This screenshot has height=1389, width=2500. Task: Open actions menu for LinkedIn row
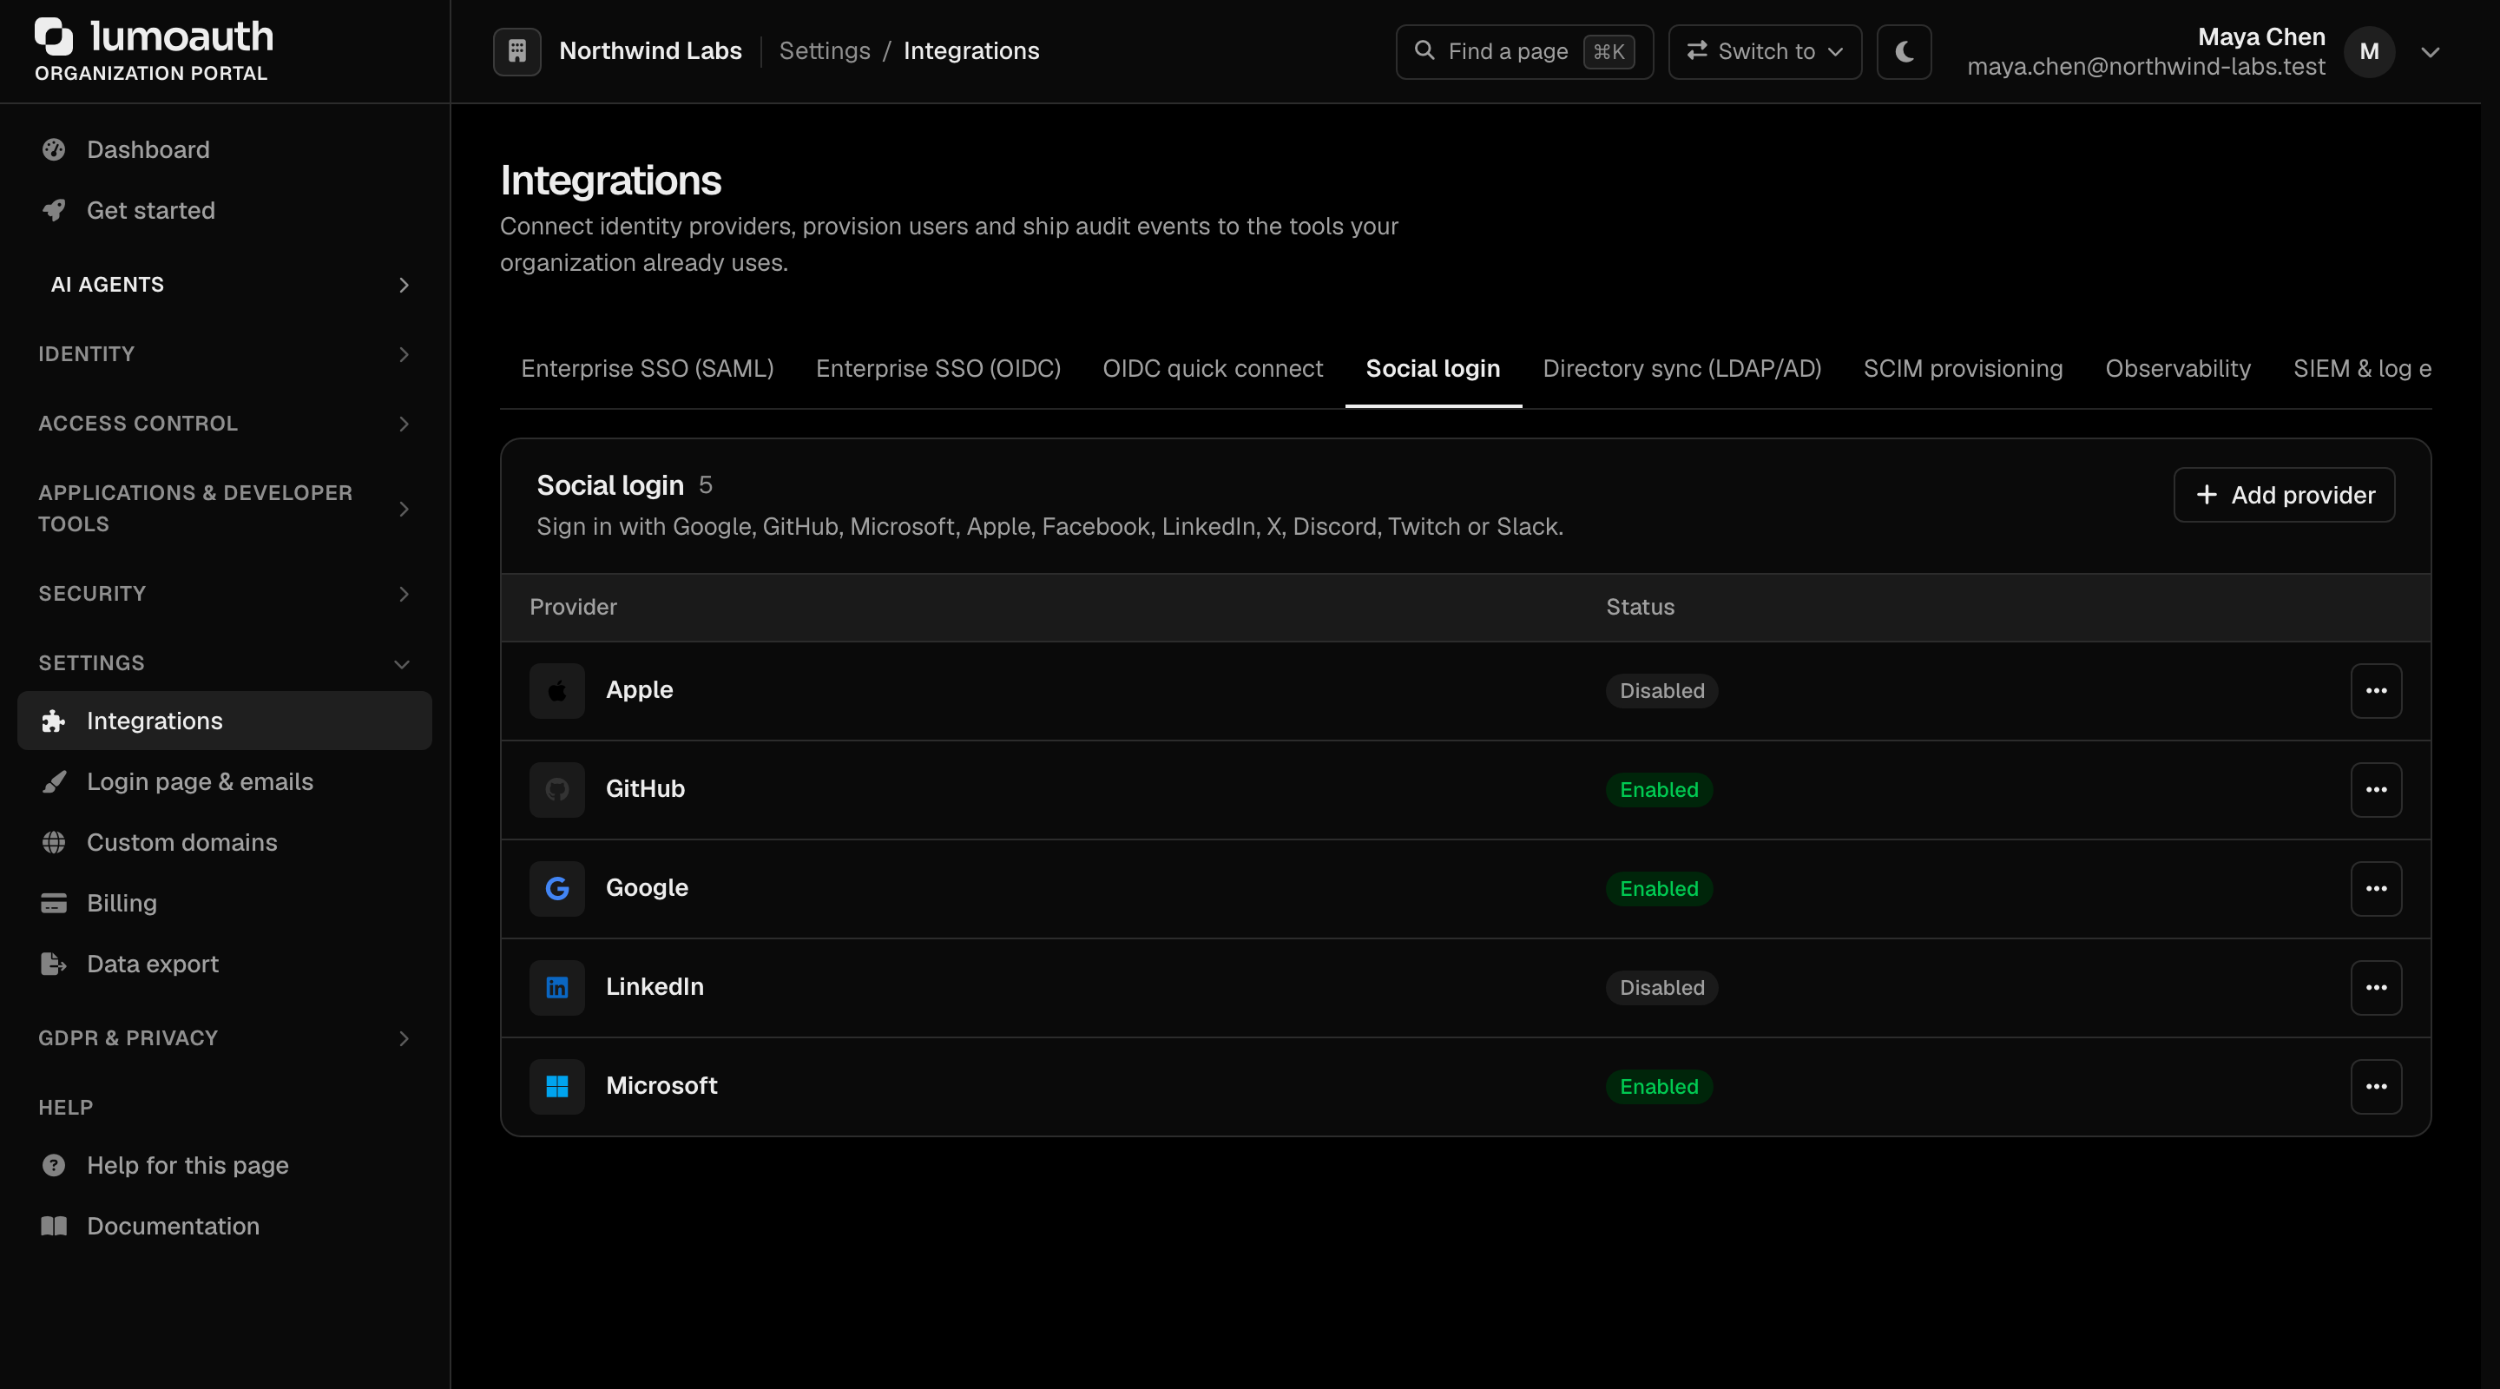[x=2376, y=988]
